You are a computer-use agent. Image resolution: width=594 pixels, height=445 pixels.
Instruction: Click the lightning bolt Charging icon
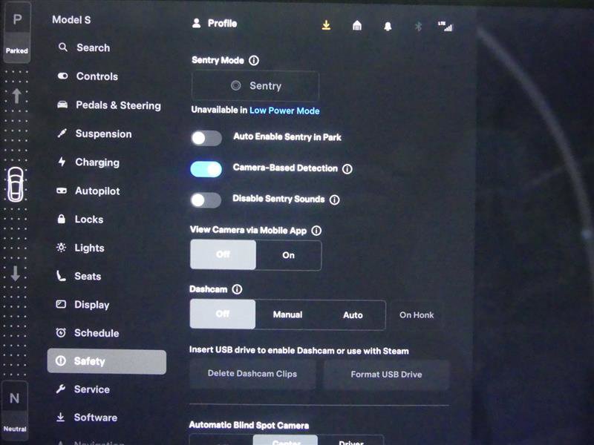(62, 162)
